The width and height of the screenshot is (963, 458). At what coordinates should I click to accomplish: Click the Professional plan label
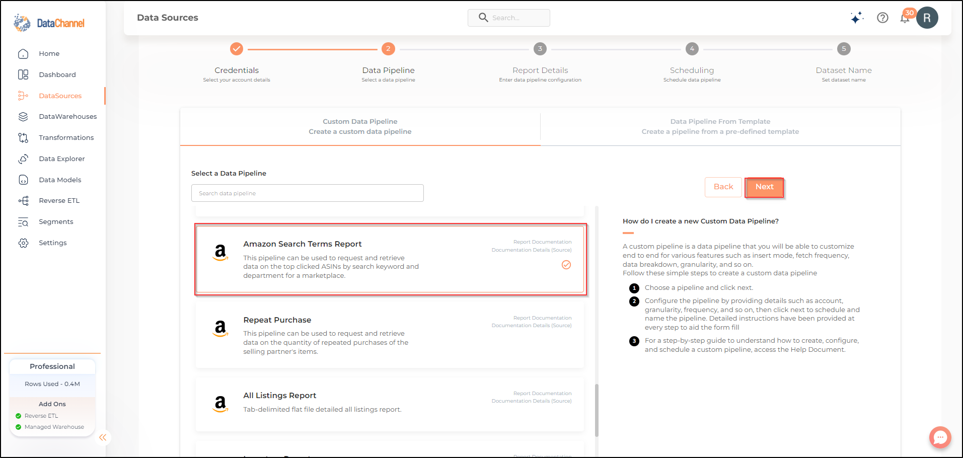coord(52,366)
